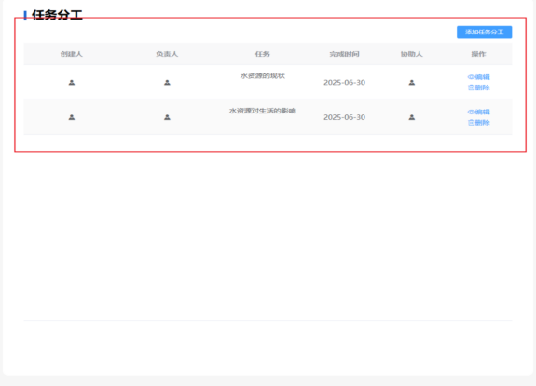Viewport: 536px width, 386px height.
Task: Select the 创建人 column header
Action: [x=72, y=54]
